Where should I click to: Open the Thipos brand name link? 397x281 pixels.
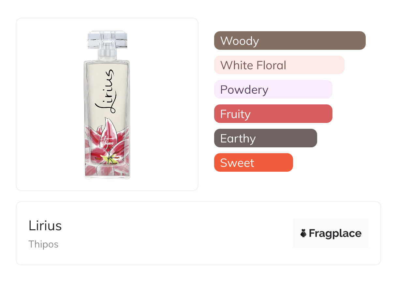43,244
